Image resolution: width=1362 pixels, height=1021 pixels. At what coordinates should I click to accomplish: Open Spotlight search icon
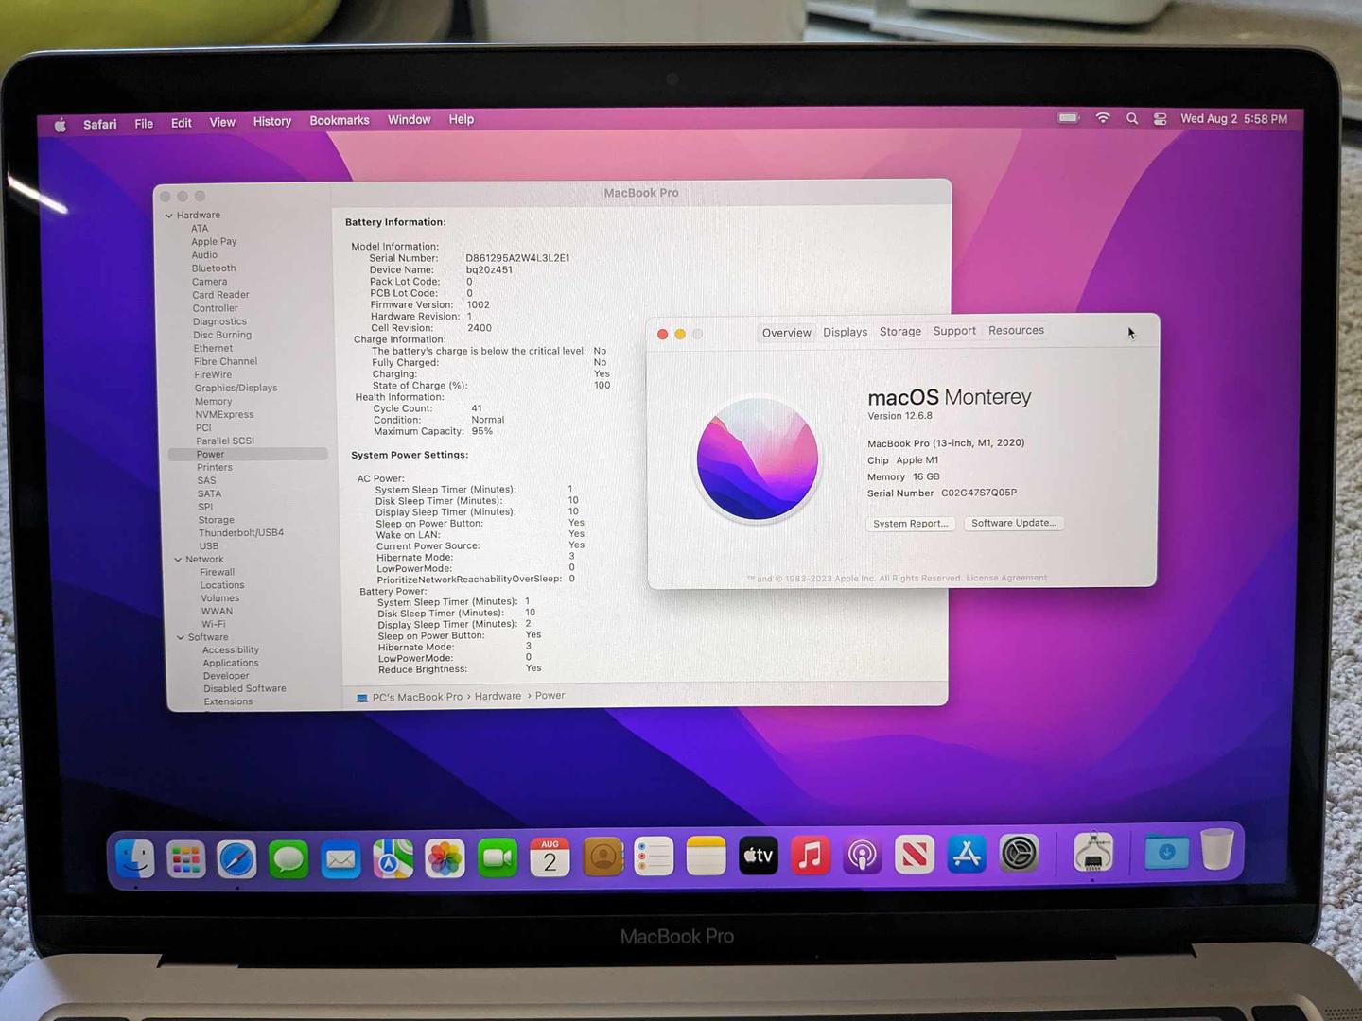[x=1132, y=118]
